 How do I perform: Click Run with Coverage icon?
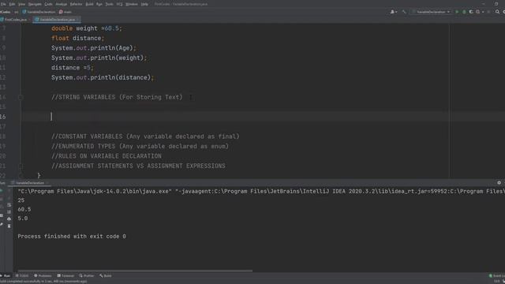471,12
